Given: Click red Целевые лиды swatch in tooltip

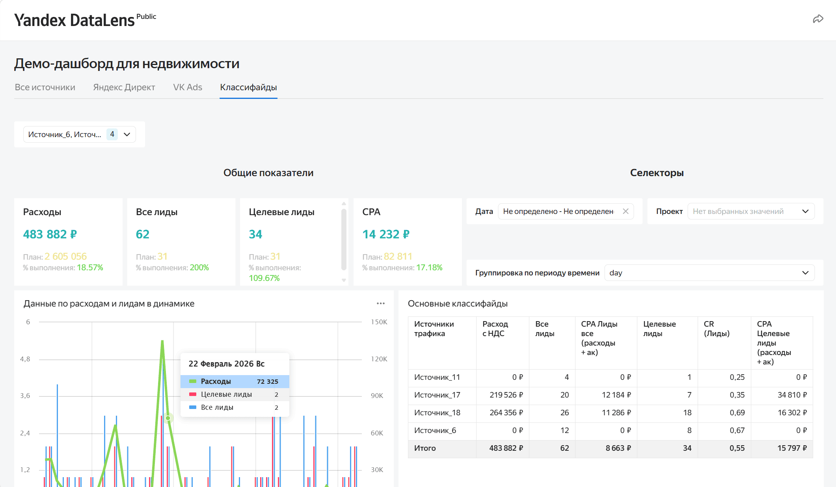Looking at the screenshot, I should 193,394.
